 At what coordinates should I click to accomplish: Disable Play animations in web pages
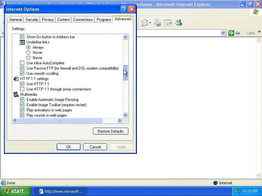pos(22,110)
